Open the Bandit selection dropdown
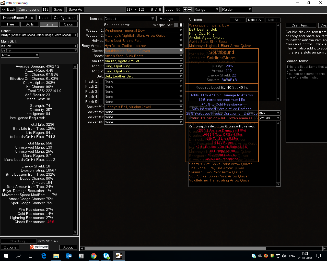This screenshot has height=261, width=327. pyautogui.click(x=39, y=35)
